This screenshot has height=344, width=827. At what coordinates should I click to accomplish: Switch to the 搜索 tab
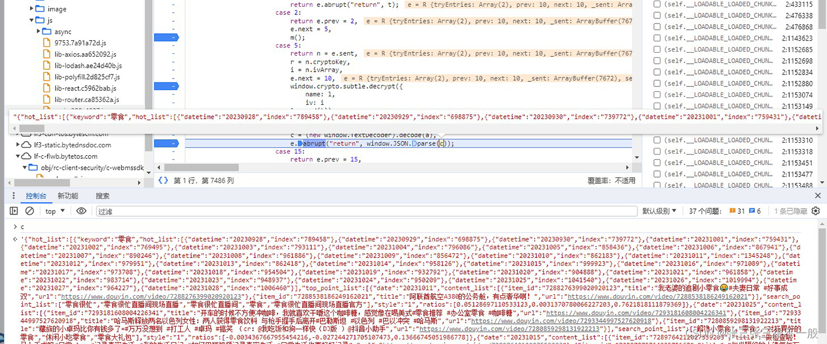103,196
